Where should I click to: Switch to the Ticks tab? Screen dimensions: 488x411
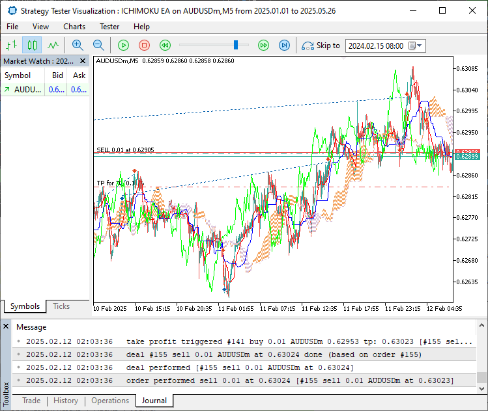(61, 306)
